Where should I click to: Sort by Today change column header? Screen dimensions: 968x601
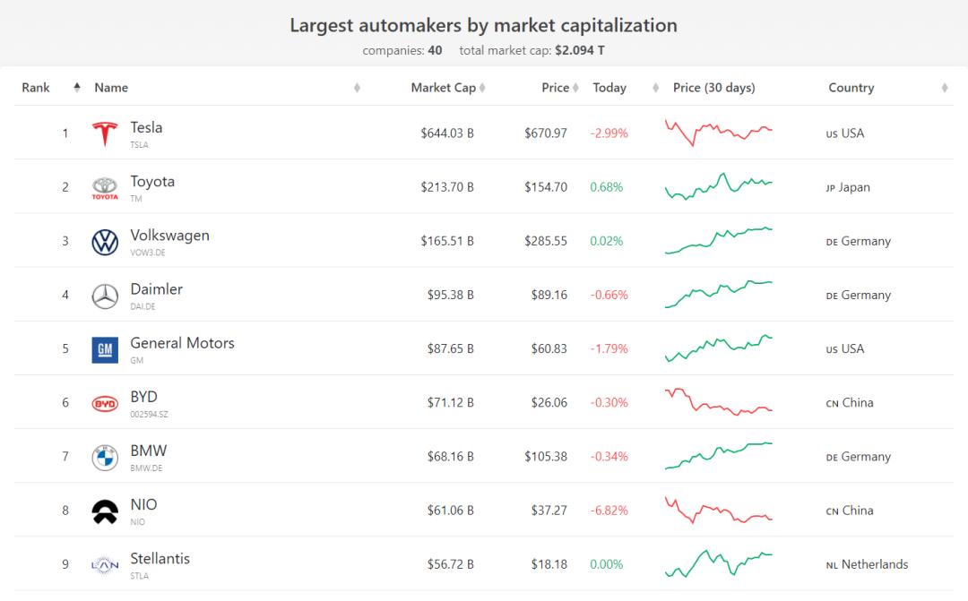click(x=609, y=88)
